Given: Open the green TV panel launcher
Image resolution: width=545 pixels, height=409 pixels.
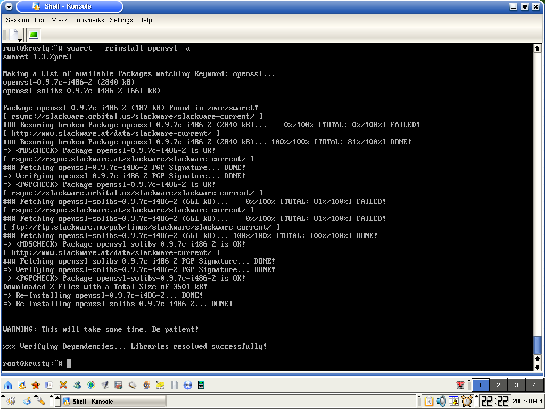Looking at the screenshot, I should tap(201, 385).
